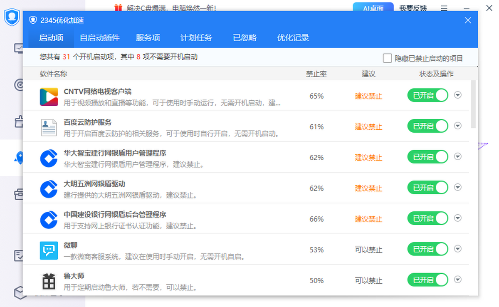The width and height of the screenshot is (499, 307).
Task: Expand options arrow for 中国建设银行网银盾后台管理程序
Action: click(458, 218)
